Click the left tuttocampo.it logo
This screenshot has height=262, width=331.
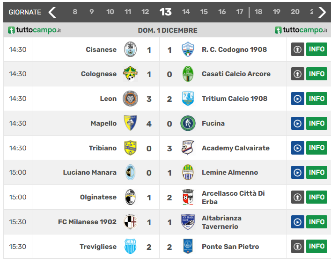click(35, 30)
